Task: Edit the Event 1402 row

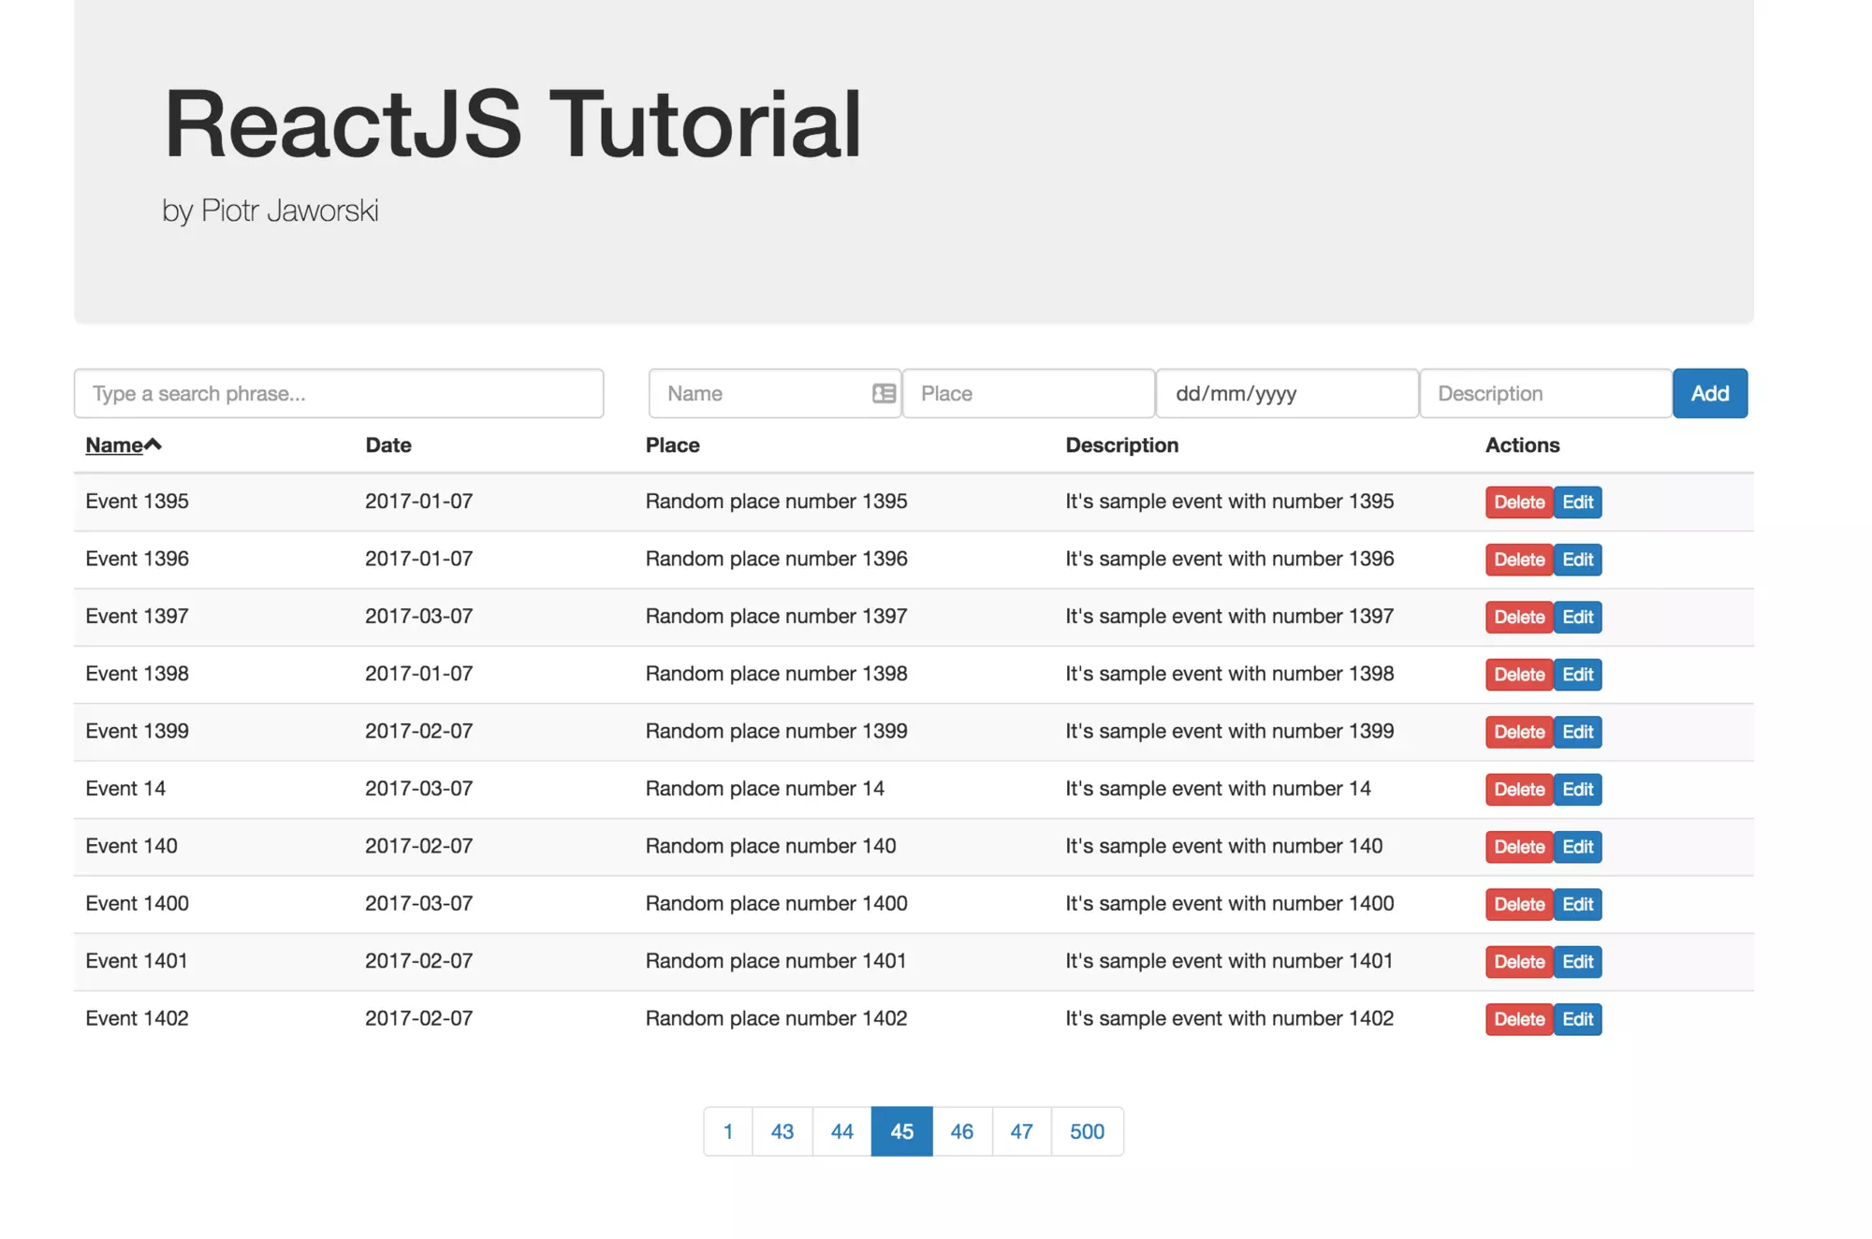Action: pyautogui.click(x=1578, y=1019)
